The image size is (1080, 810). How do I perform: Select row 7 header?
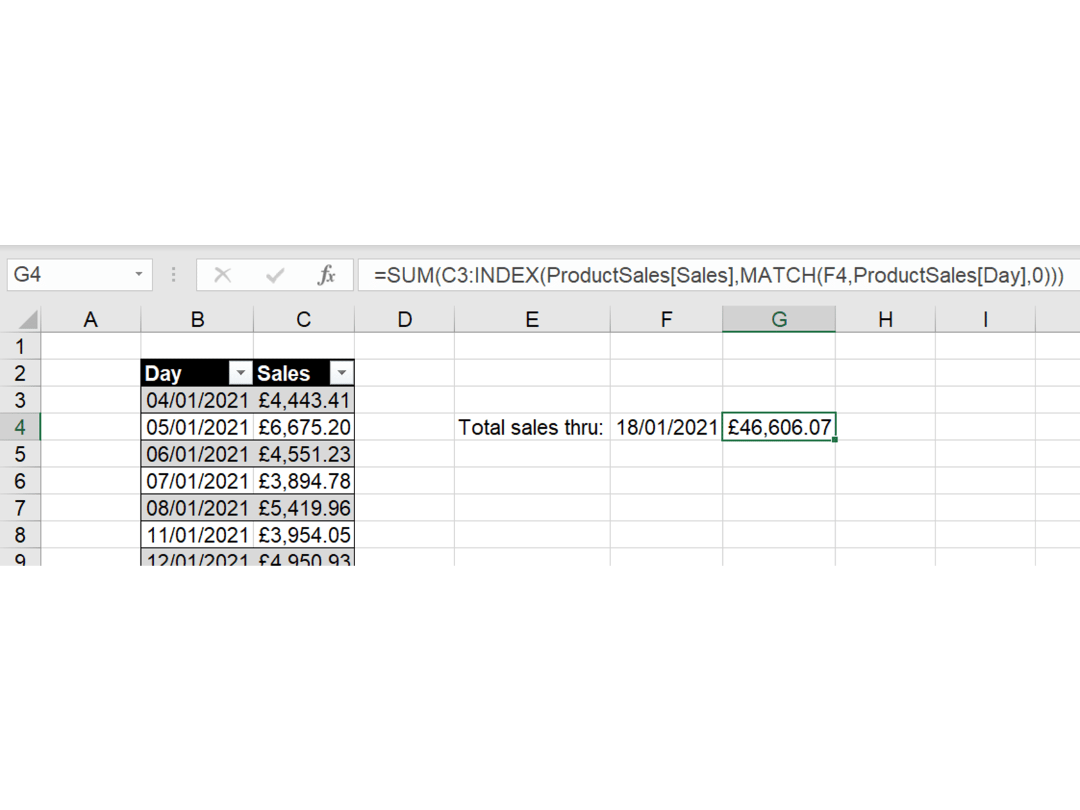[20, 508]
